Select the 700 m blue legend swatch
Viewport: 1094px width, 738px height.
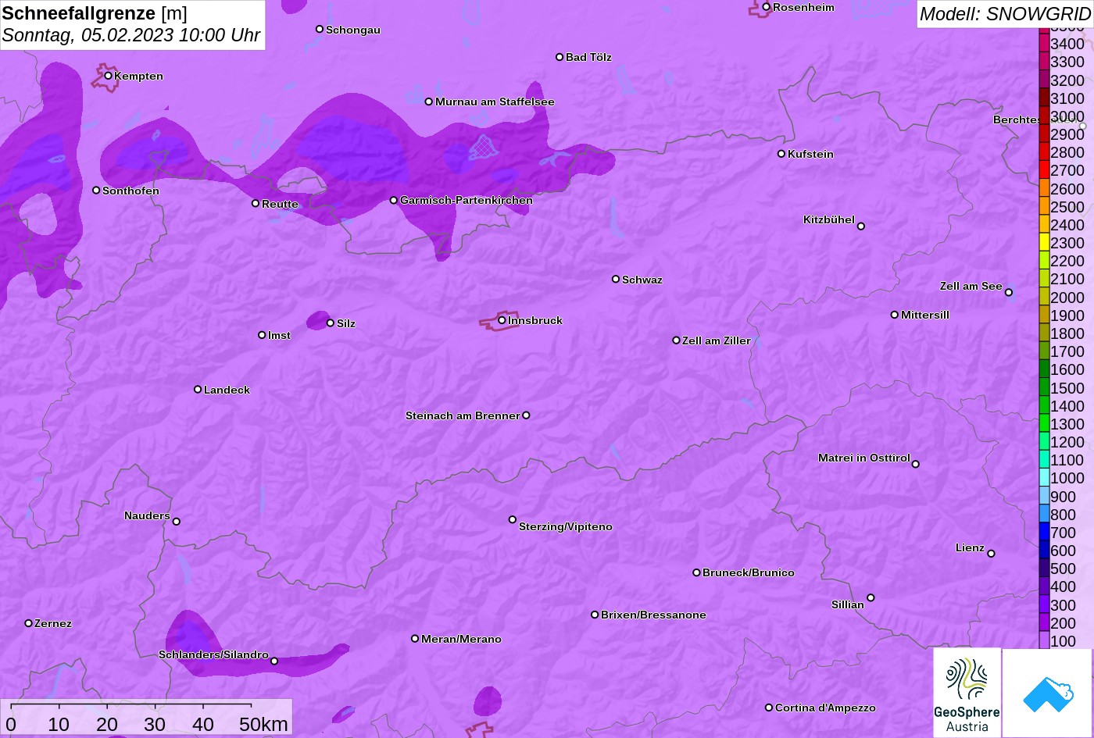coord(1044,533)
